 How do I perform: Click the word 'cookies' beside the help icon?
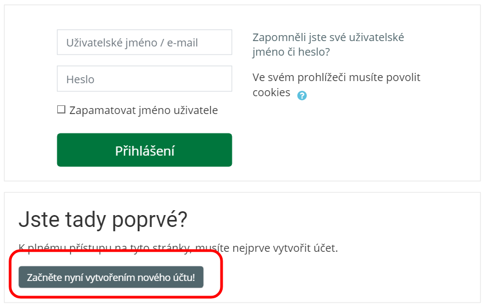(x=271, y=92)
